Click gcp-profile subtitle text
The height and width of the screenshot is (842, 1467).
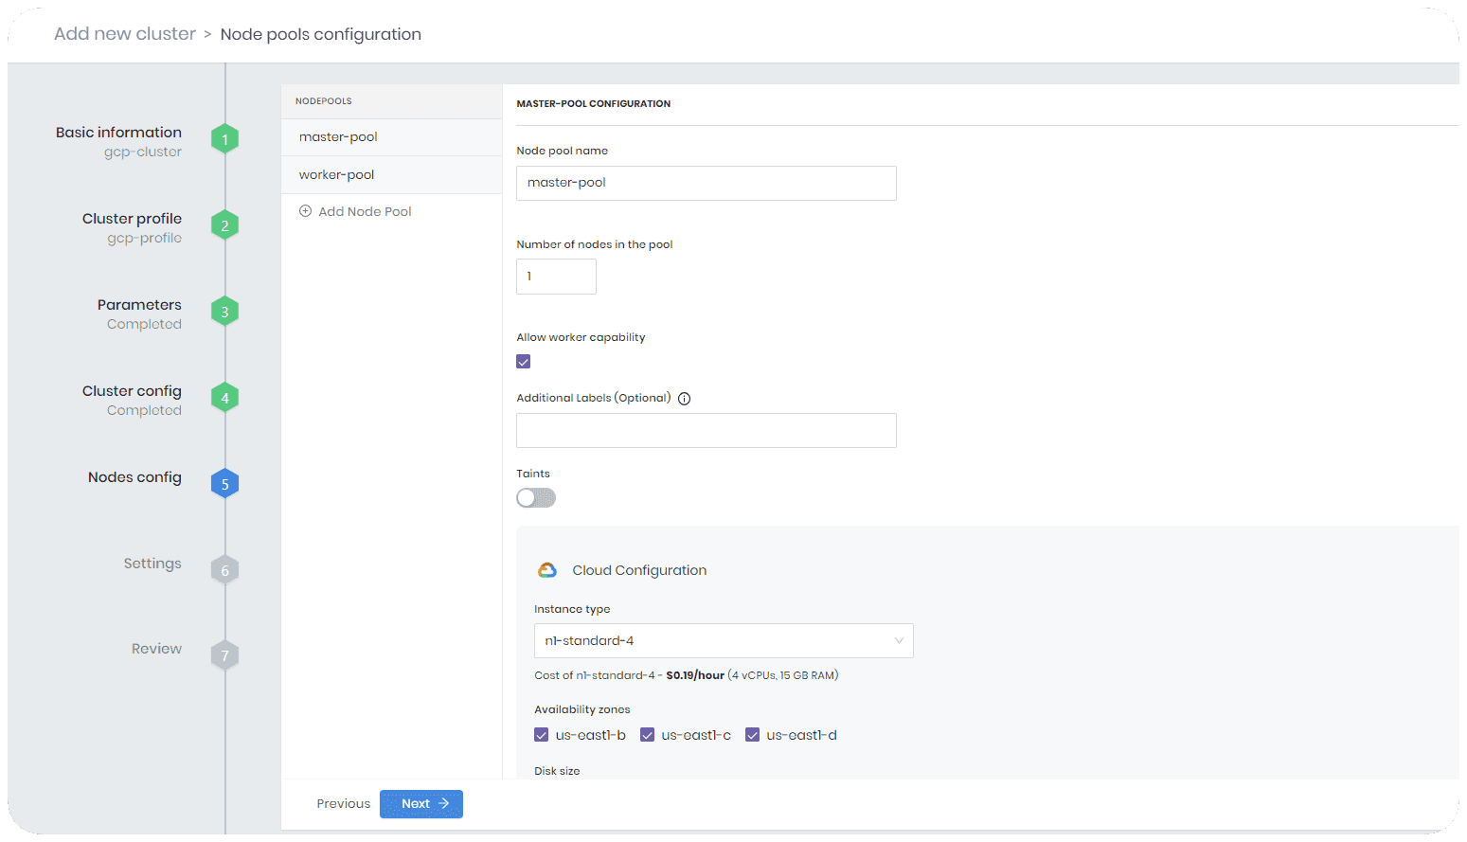coord(145,239)
